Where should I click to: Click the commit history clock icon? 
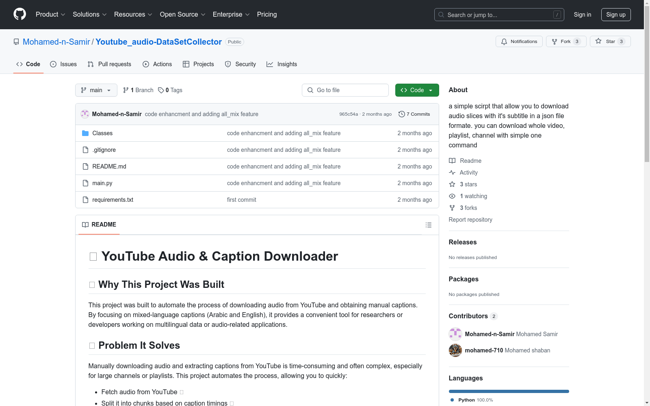coord(402,114)
